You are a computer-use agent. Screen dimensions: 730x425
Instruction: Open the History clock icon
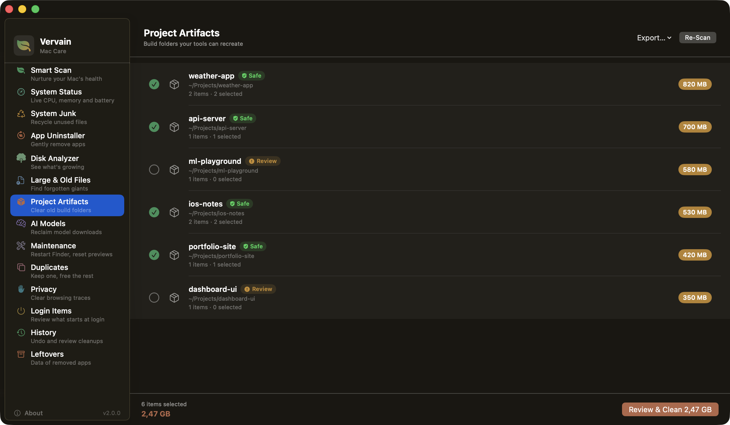pyautogui.click(x=21, y=333)
